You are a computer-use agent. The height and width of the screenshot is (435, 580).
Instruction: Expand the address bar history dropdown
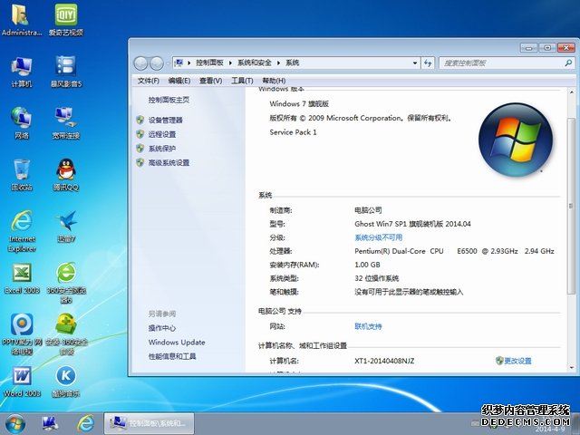[415, 63]
